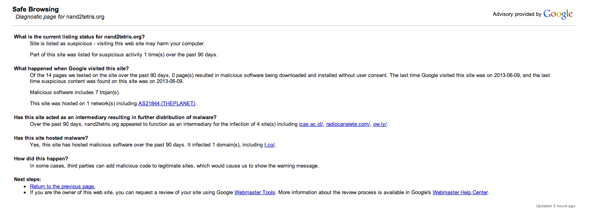Click the Safe Browsing page title
The image size is (589, 212).
(35, 9)
